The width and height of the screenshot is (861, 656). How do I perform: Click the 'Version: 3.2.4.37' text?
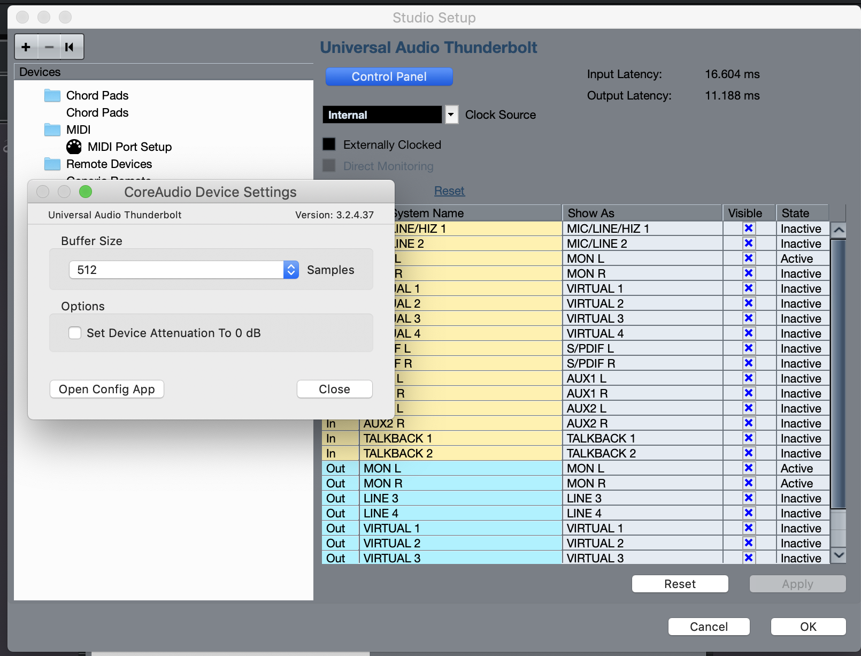334,215
